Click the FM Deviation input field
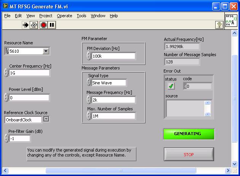Screen dimensions: 240x176 point(113,56)
